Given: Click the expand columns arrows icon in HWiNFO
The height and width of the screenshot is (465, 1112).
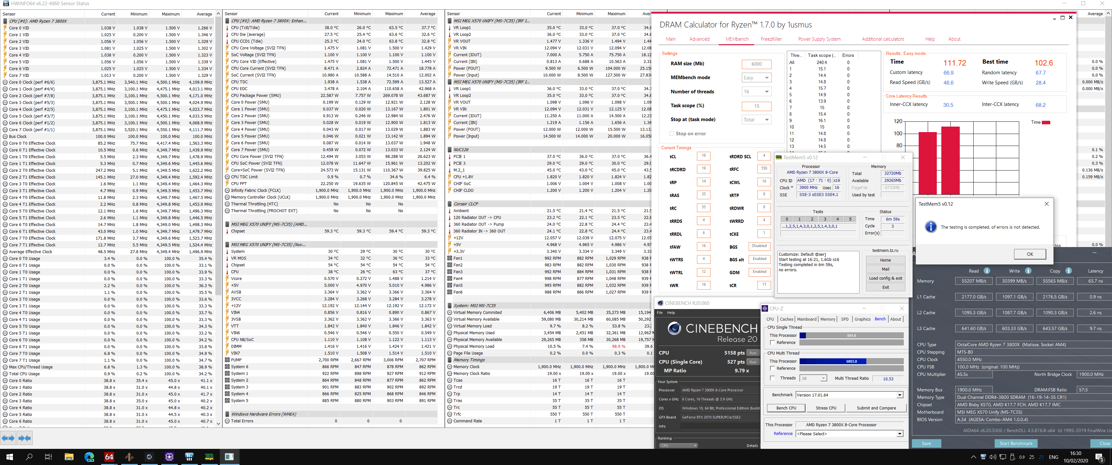Looking at the screenshot, I should tap(8, 438).
